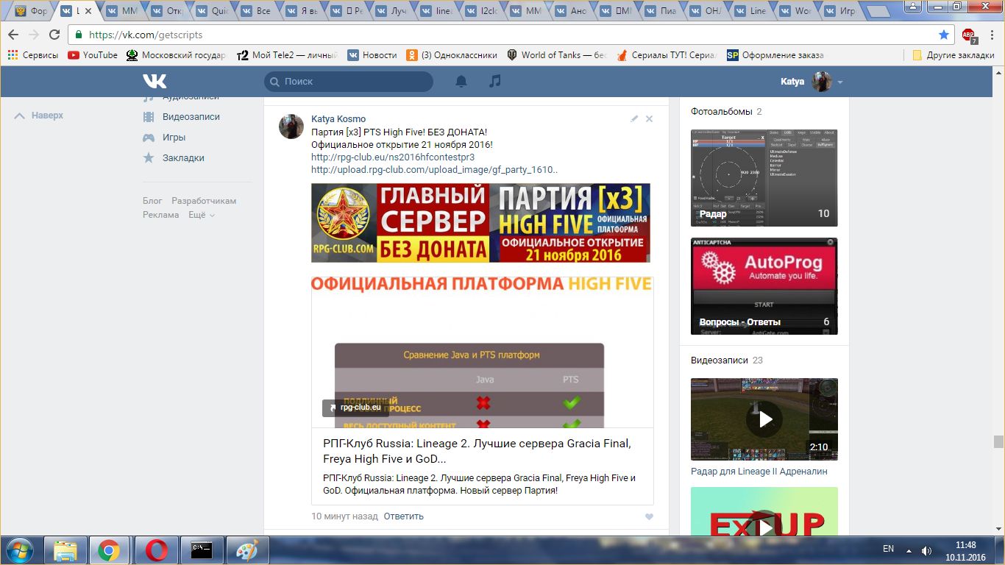This screenshot has height=565, width=1005.
Task: Click the Поиск search field
Action: point(349,82)
